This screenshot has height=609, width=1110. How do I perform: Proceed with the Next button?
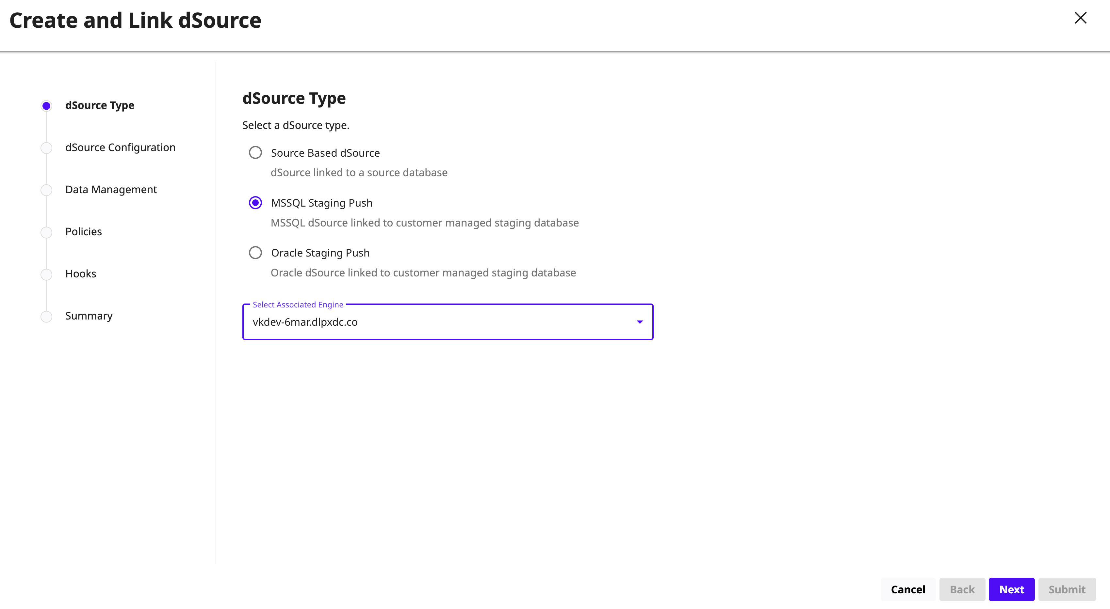1011,589
